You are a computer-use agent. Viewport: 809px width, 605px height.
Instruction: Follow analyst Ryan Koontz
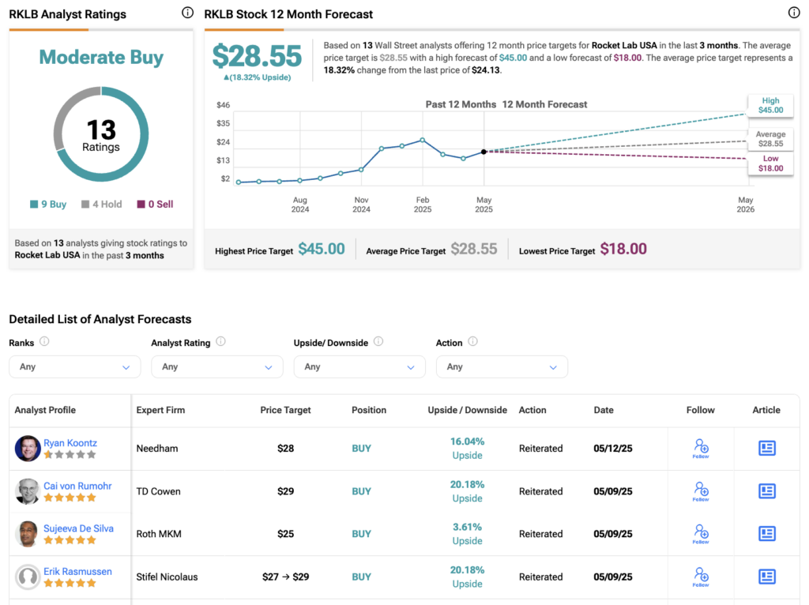700,448
